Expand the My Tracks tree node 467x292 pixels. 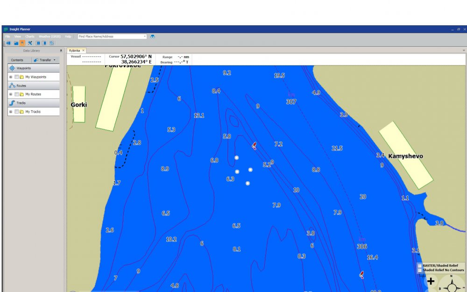pos(11,112)
